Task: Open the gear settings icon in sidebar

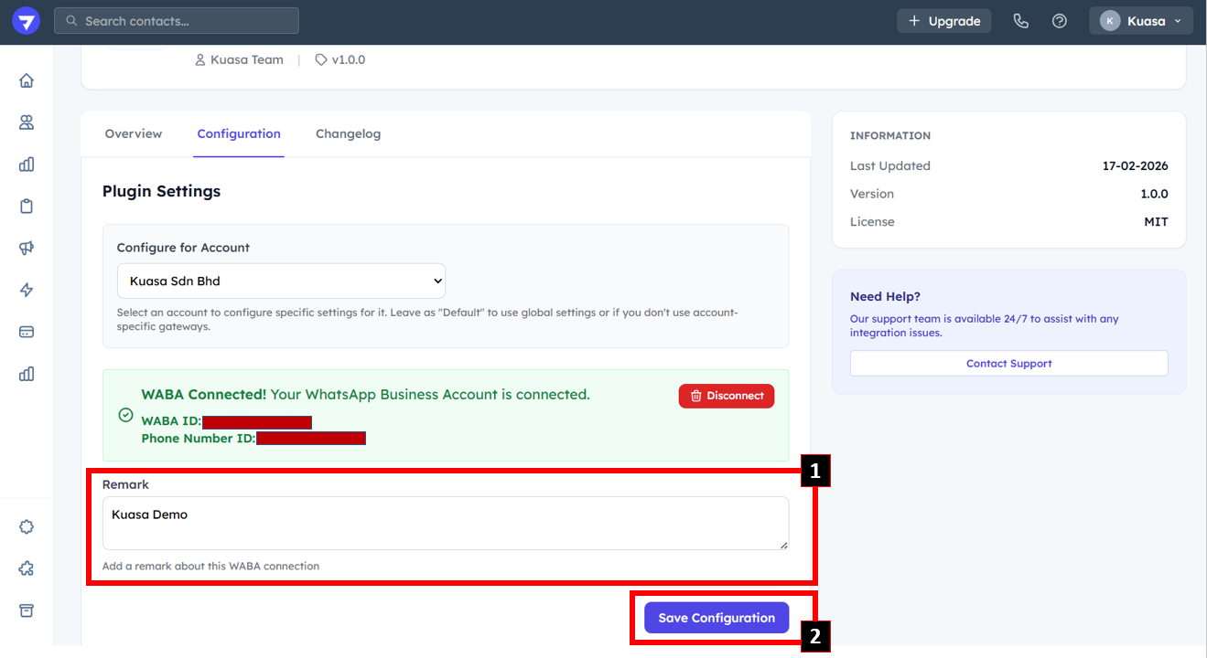Action: pos(27,526)
